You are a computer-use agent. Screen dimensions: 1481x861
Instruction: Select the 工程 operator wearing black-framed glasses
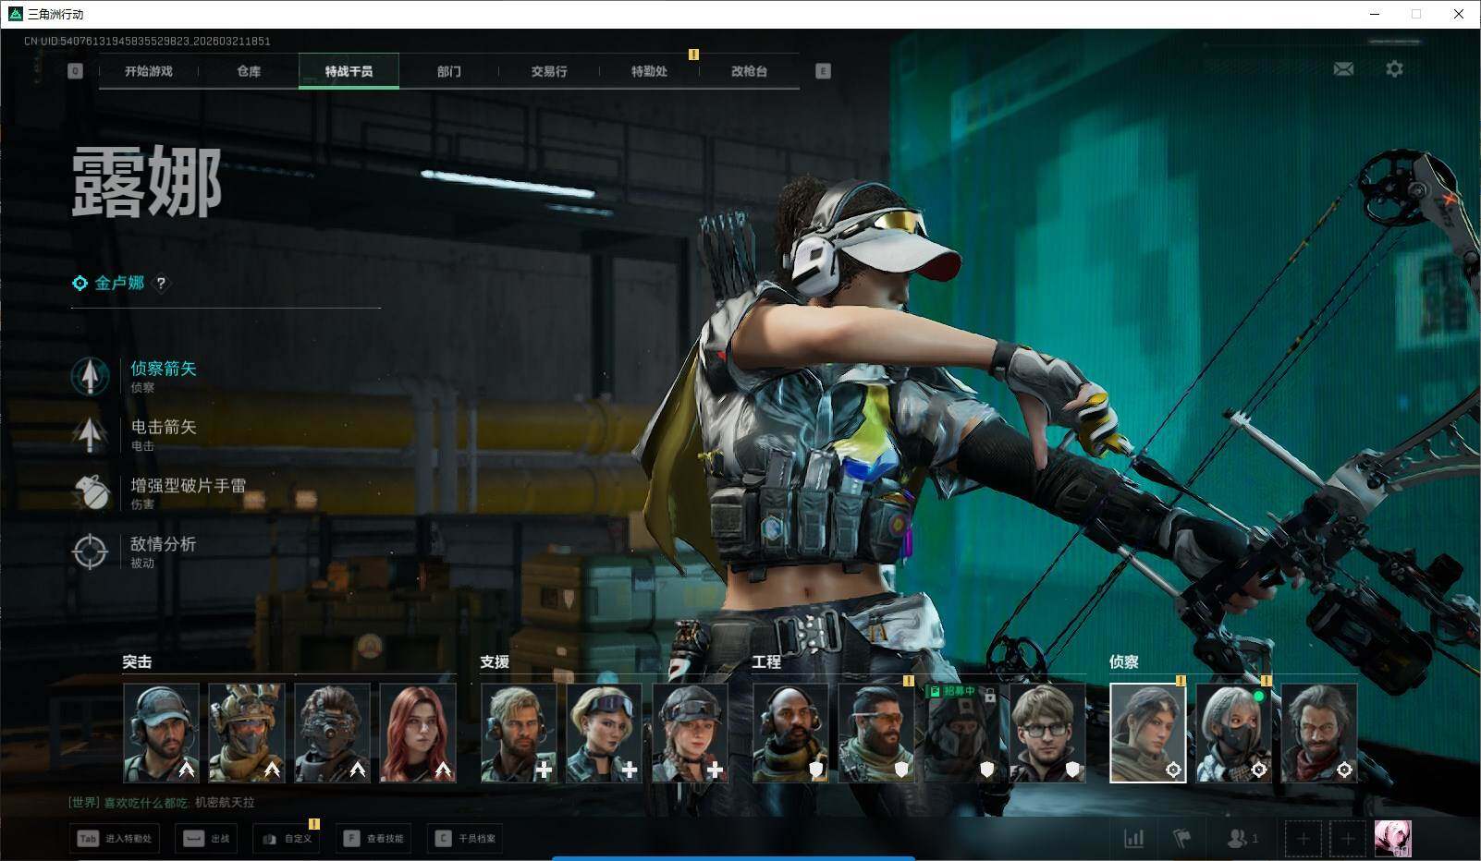[x=1047, y=733]
